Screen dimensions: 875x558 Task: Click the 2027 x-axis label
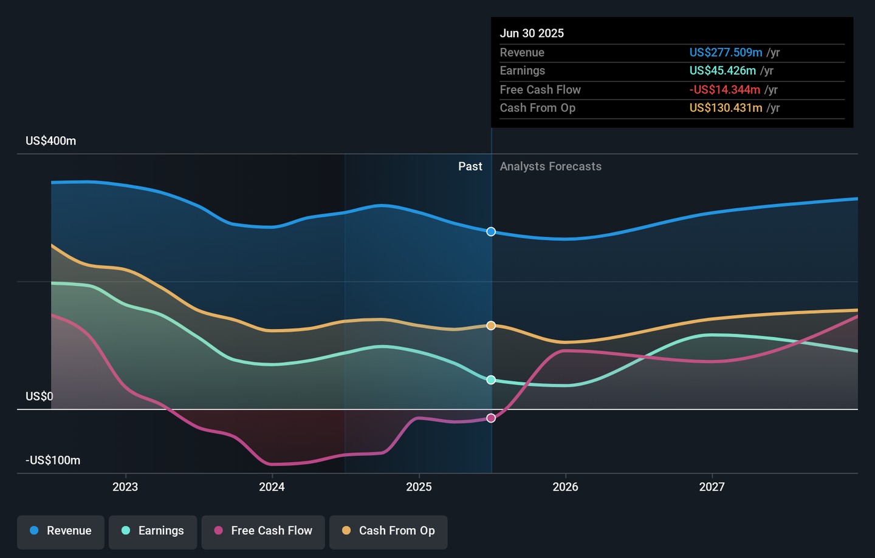coord(712,487)
